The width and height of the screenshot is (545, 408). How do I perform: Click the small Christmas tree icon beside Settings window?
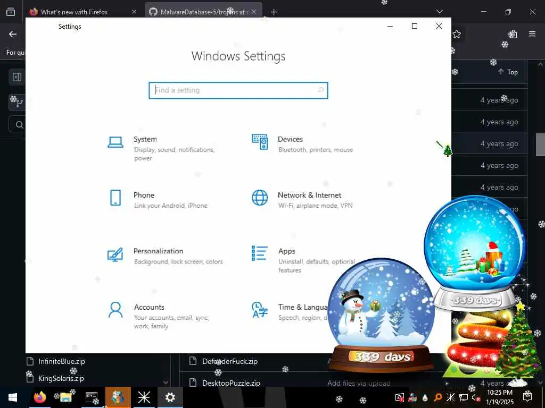pyautogui.click(x=447, y=150)
